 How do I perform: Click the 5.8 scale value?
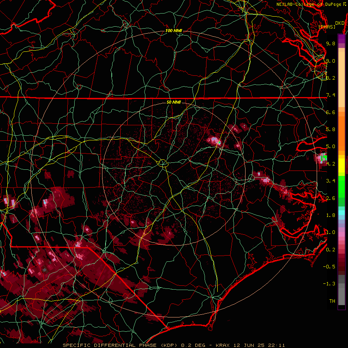tap(331, 130)
